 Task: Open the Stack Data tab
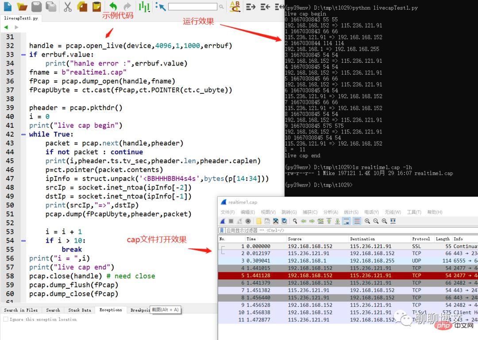[80, 310]
